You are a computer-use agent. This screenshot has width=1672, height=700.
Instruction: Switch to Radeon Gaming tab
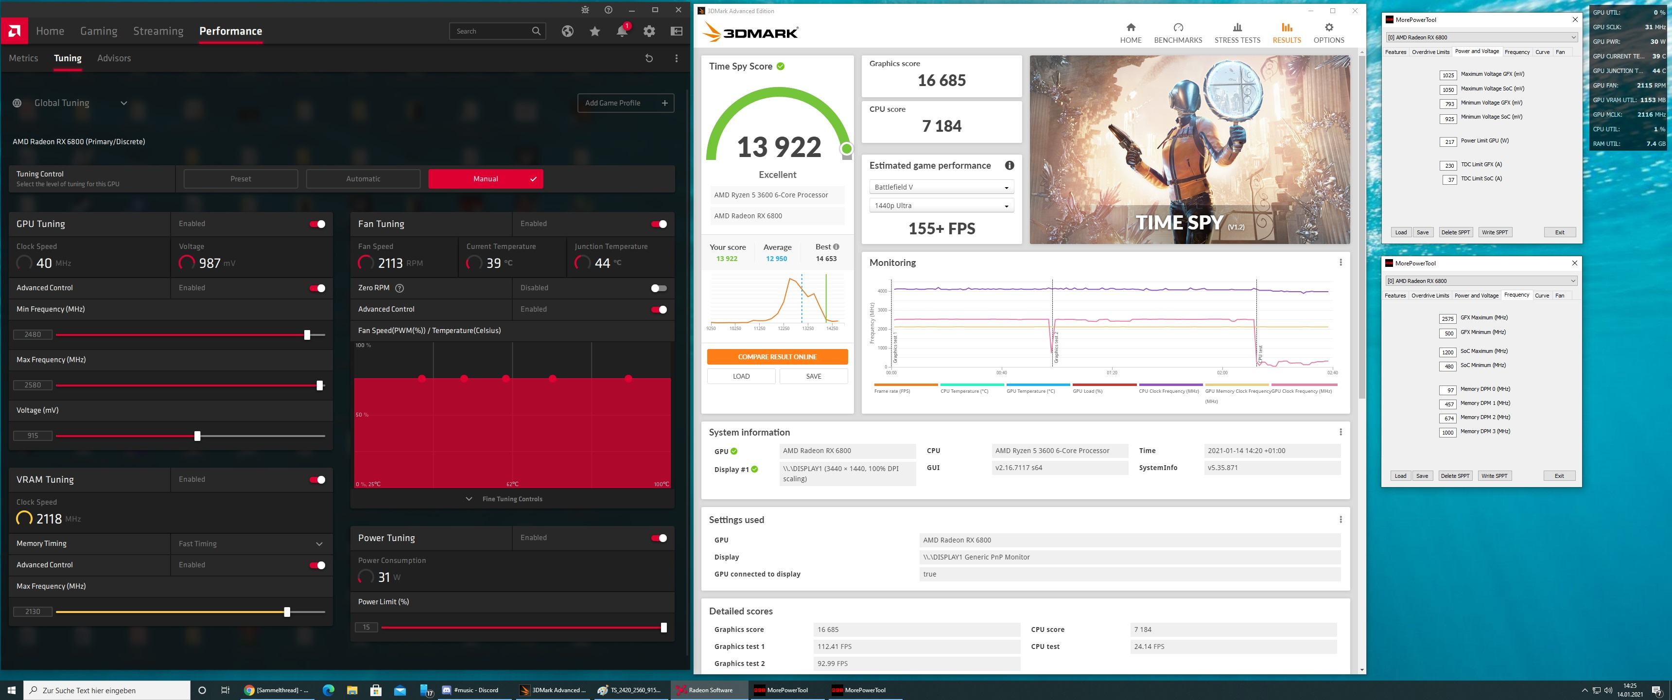pyautogui.click(x=99, y=31)
